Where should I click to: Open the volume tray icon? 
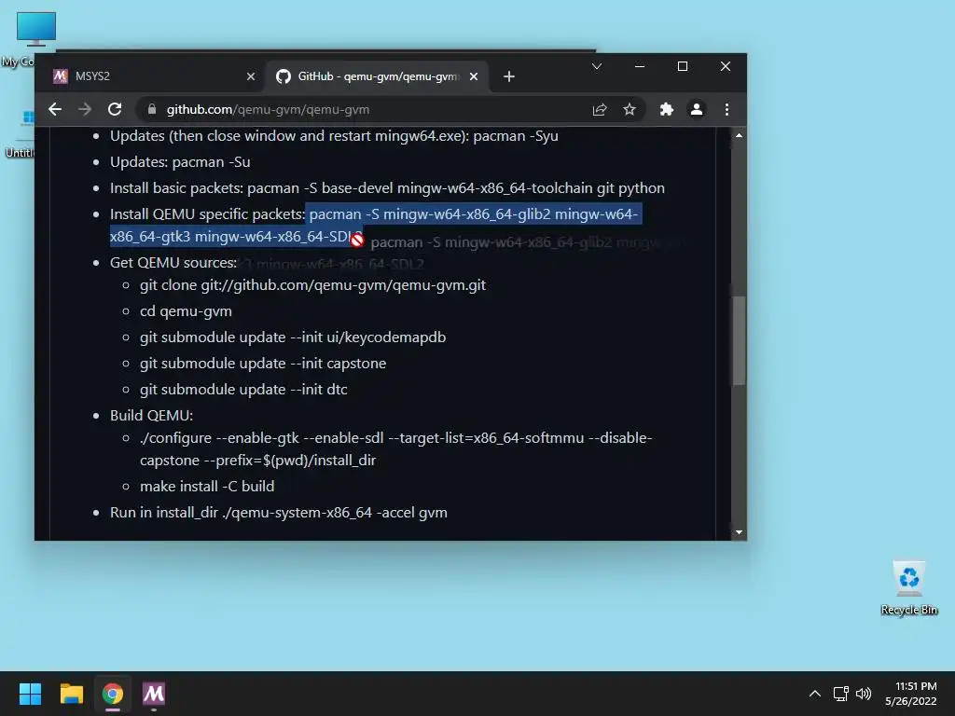[x=864, y=694]
